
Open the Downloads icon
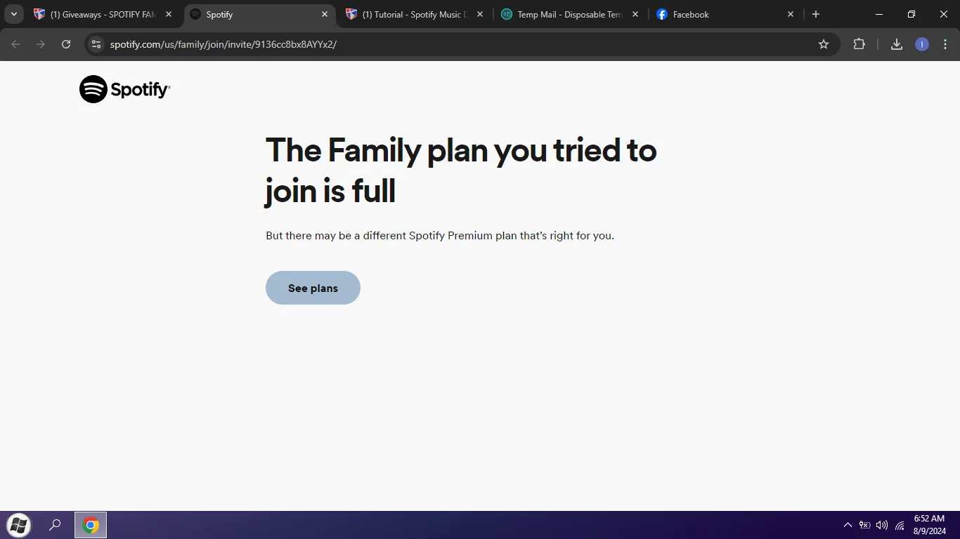pyautogui.click(x=897, y=44)
